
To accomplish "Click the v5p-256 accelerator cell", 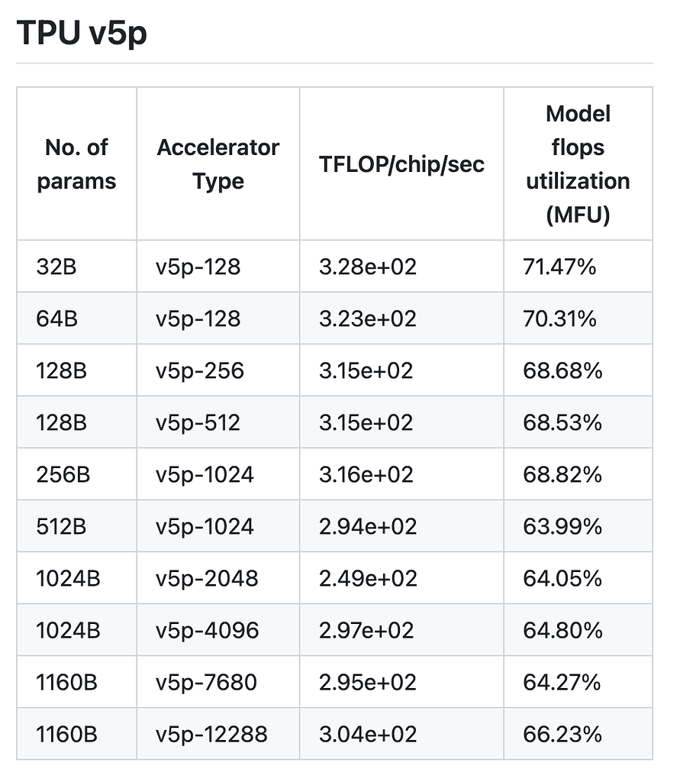I will 199,370.
